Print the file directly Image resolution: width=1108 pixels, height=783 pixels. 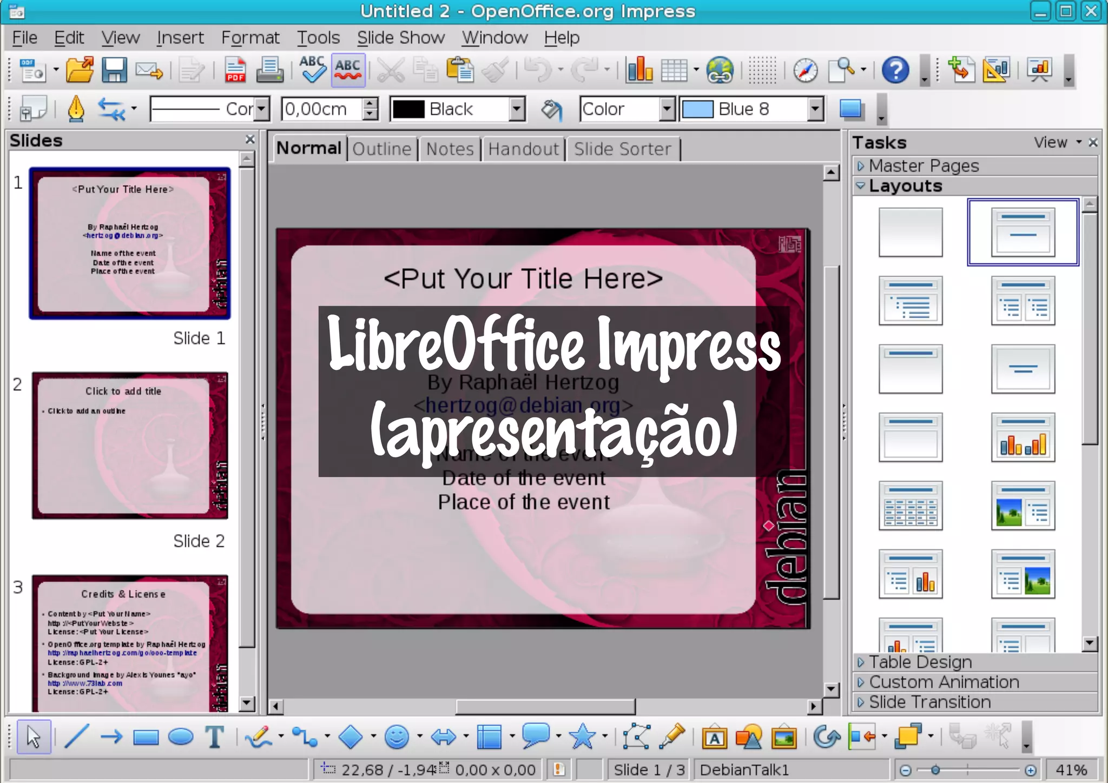[x=269, y=70]
